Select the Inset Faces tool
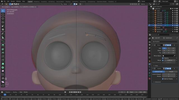The height and width of the screenshot is (100, 179). pos(3,49)
